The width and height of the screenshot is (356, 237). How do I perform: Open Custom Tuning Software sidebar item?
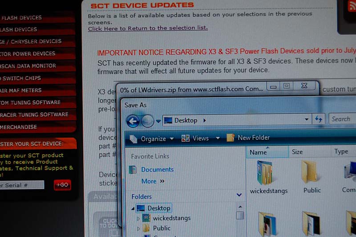[x=38, y=102]
